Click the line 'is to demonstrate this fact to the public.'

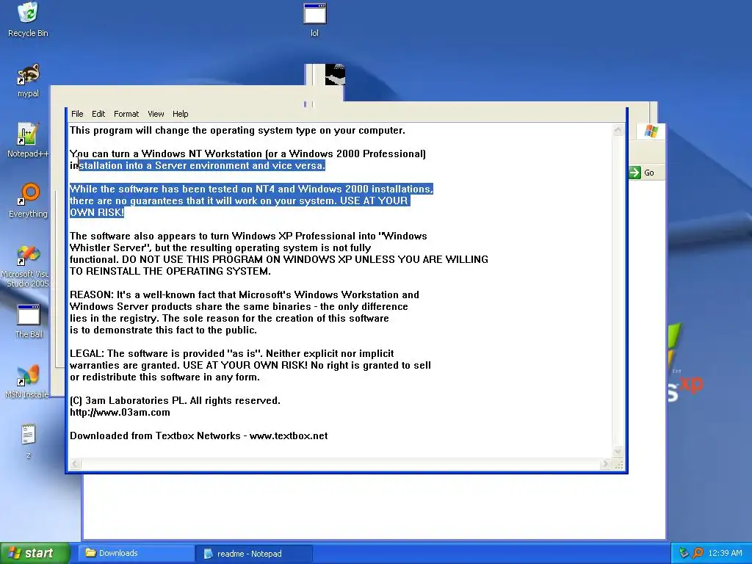pos(163,330)
